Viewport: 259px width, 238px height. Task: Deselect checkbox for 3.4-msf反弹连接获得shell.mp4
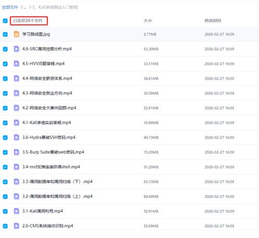point(5,167)
